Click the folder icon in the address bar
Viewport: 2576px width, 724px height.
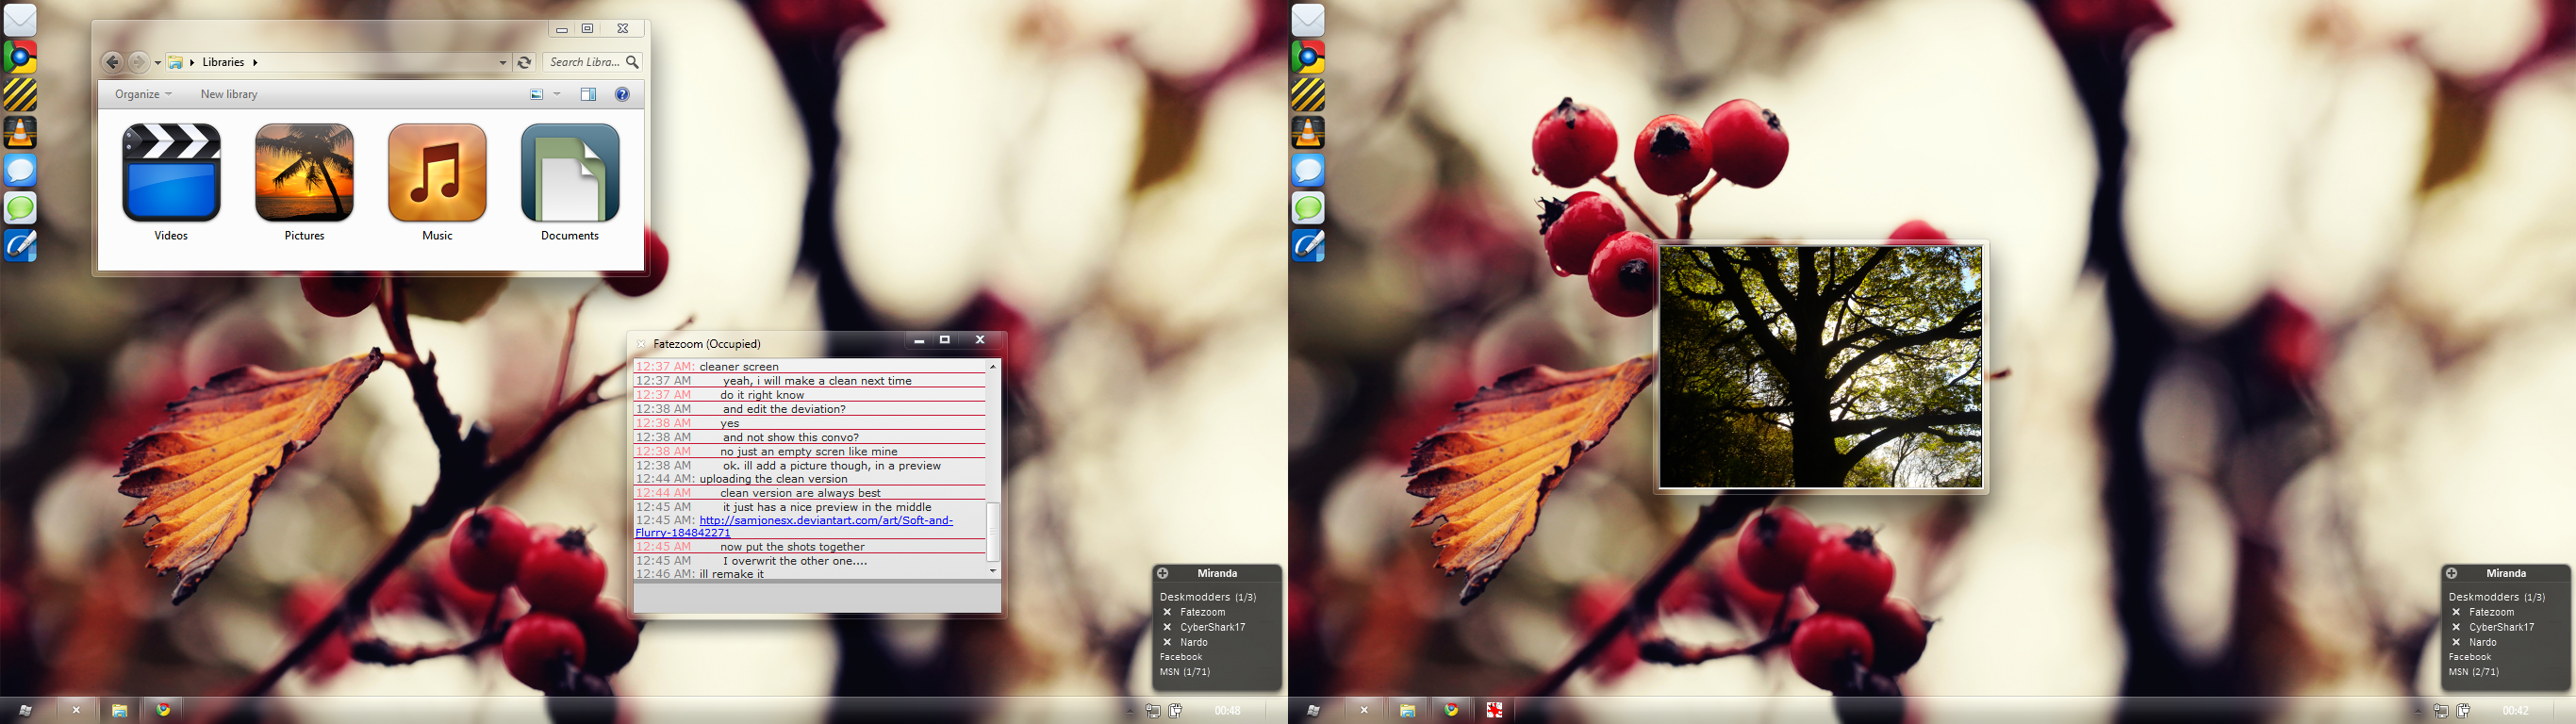coord(175,62)
